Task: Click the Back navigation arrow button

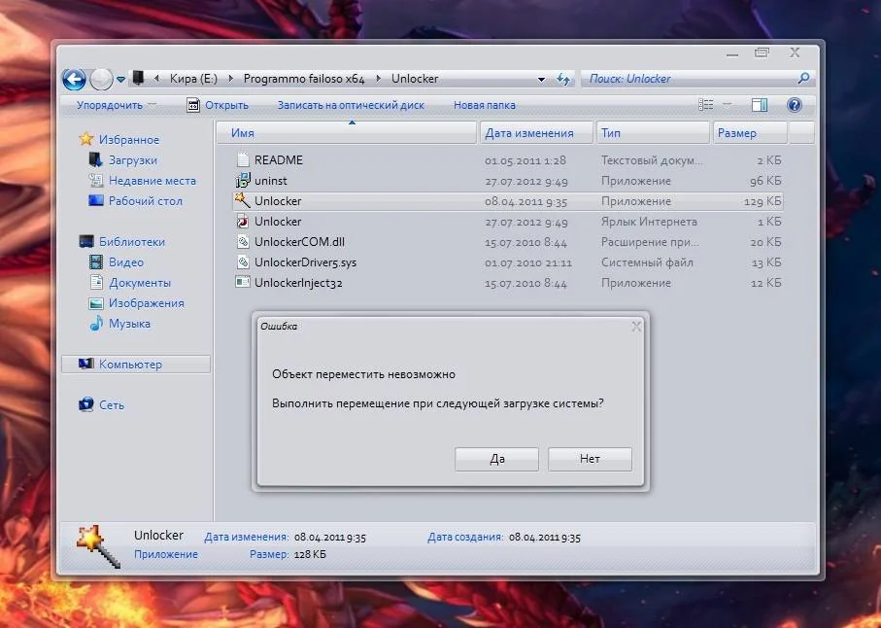Action: point(74,79)
